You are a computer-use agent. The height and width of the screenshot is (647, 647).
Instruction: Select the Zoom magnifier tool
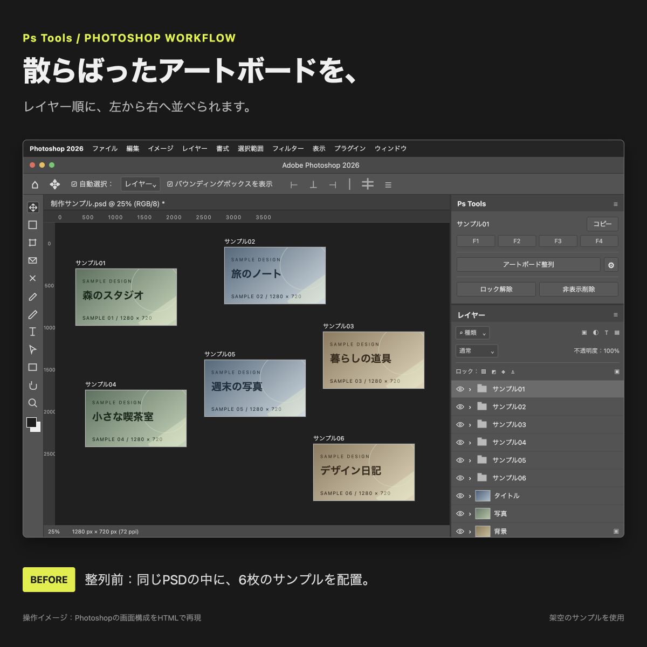click(x=33, y=403)
